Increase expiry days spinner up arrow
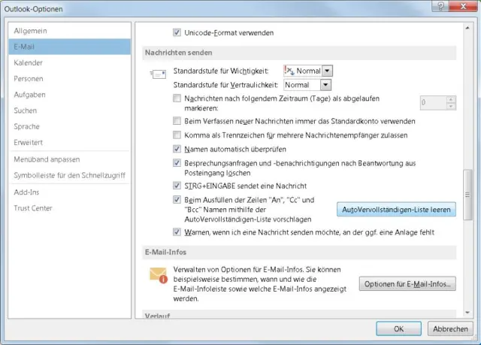This screenshot has height=345, width=481. pos(451,99)
